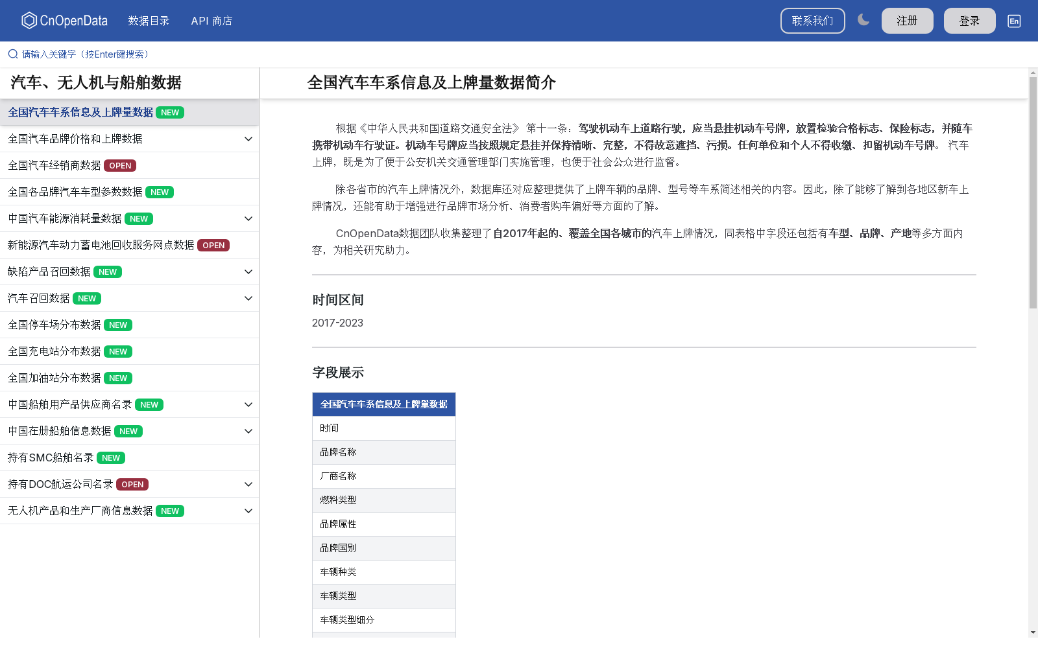Expand 无人机产品和生产厂商信息数据 chevron

click(x=248, y=511)
